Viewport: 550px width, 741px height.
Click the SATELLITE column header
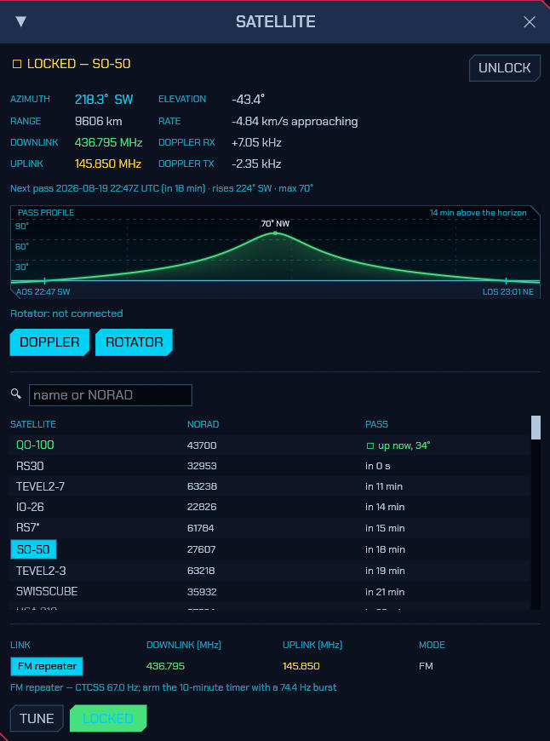(x=33, y=424)
